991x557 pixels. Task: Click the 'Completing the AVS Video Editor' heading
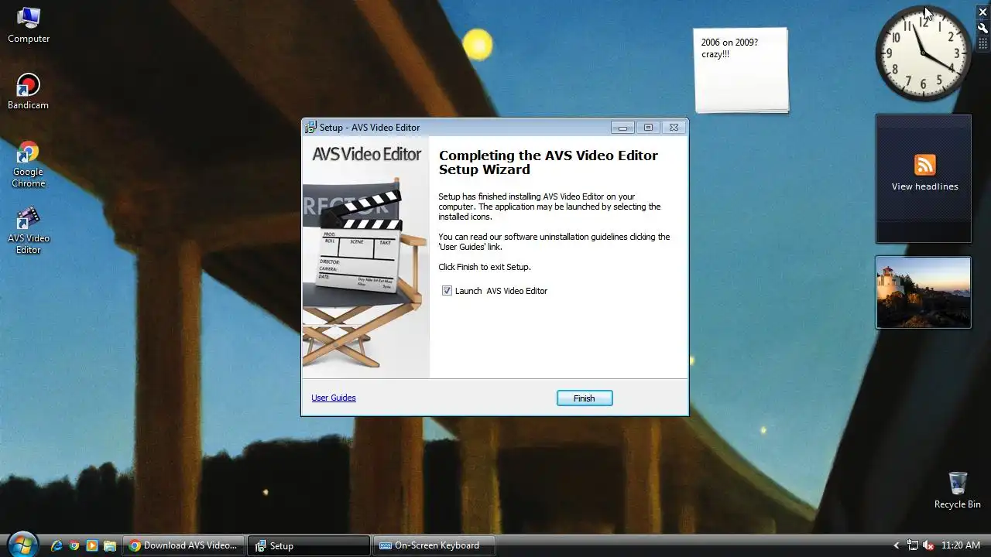click(548, 162)
